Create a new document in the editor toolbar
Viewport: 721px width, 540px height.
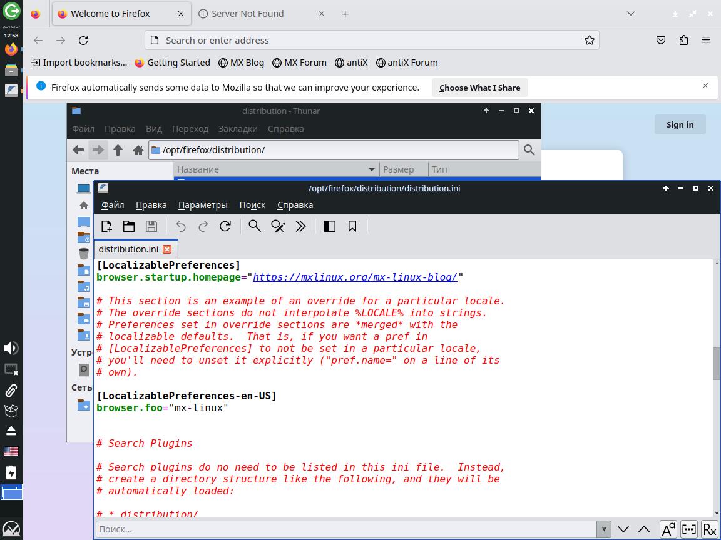pyautogui.click(x=106, y=226)
